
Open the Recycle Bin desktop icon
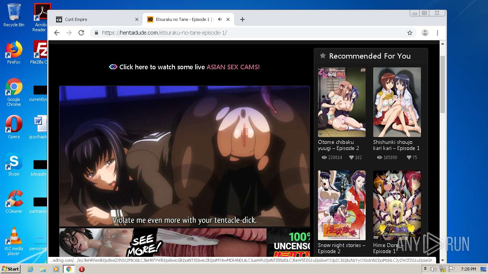click(14, 15)
